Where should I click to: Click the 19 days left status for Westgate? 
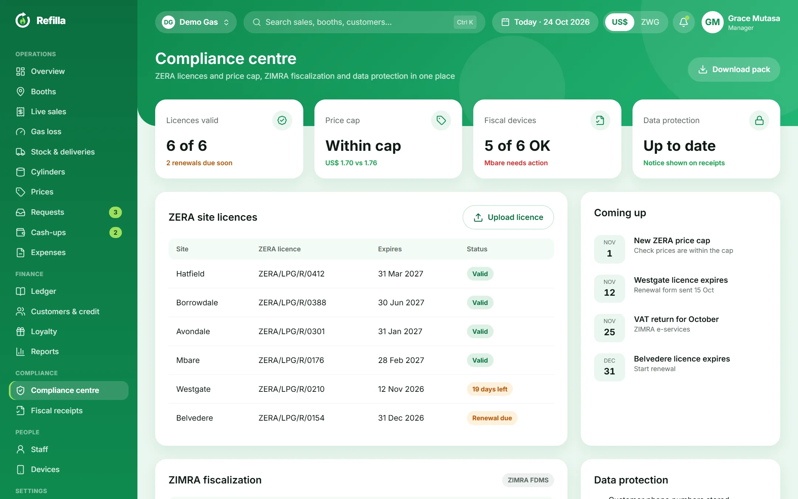tap(490, 389)
